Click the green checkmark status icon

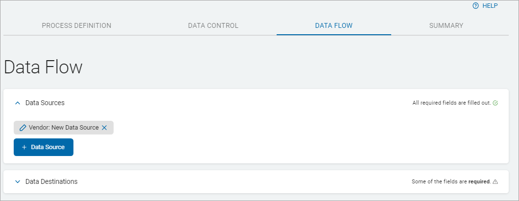point(495,103)
